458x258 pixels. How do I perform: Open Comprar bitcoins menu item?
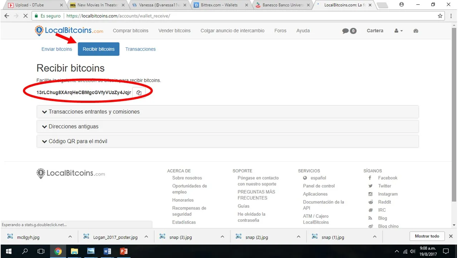point(131,31)
